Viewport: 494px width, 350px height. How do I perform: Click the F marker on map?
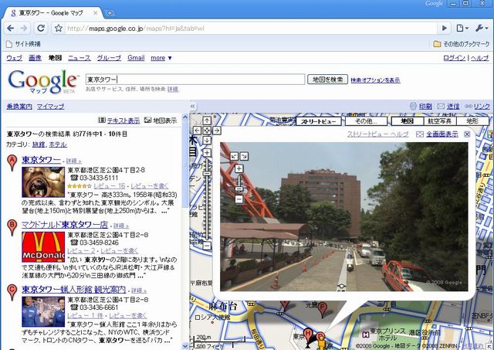point(322,309)
